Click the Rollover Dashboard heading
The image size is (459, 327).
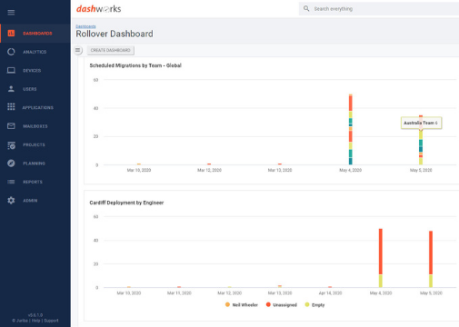[115, 34]
